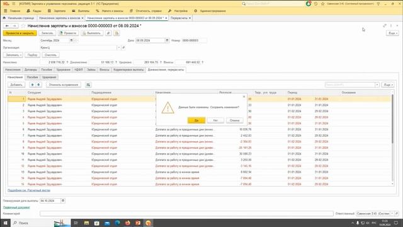This screenshot has height=227, width=403.
Task: Open the top Еще menu of the document
Action: click(x=392, y=33)
